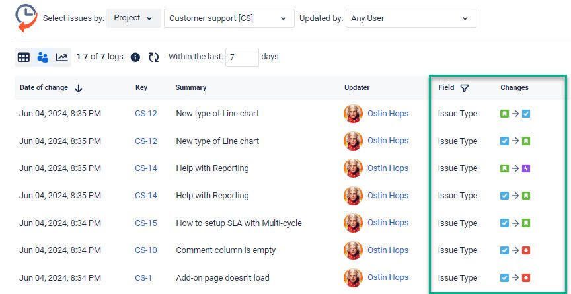Click 'How to setup SLA with Multi-cycle'

239,223
